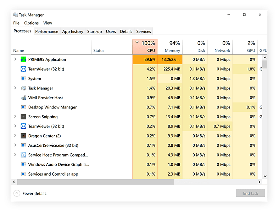Viewport: 279px width, 212px height.
Task: Expand the Task Manager process group
Action: click(15, 88)
